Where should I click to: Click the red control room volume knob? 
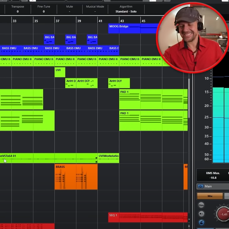point(223,214)
